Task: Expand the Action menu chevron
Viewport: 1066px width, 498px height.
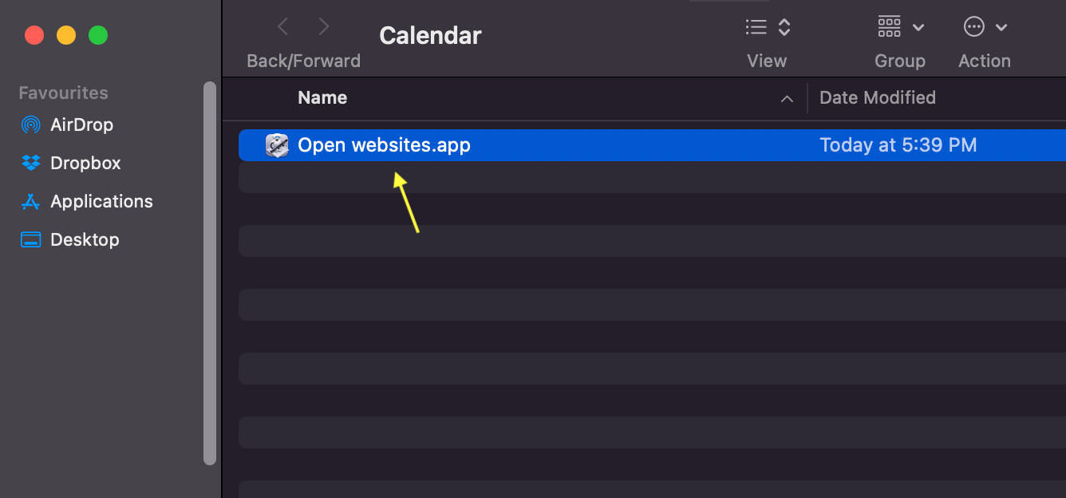Action: tap(1001, 27)
